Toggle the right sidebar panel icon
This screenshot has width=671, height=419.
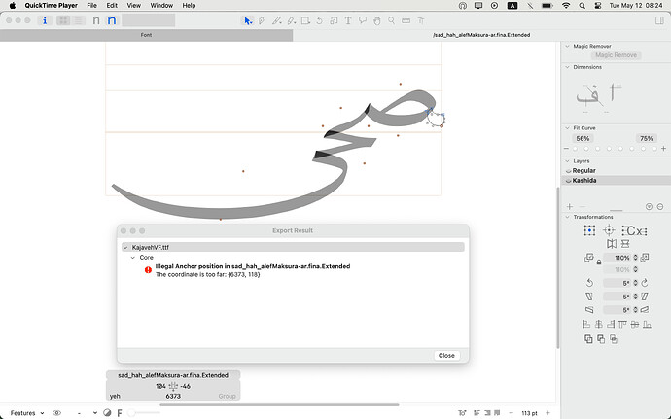tap(659, 20)
